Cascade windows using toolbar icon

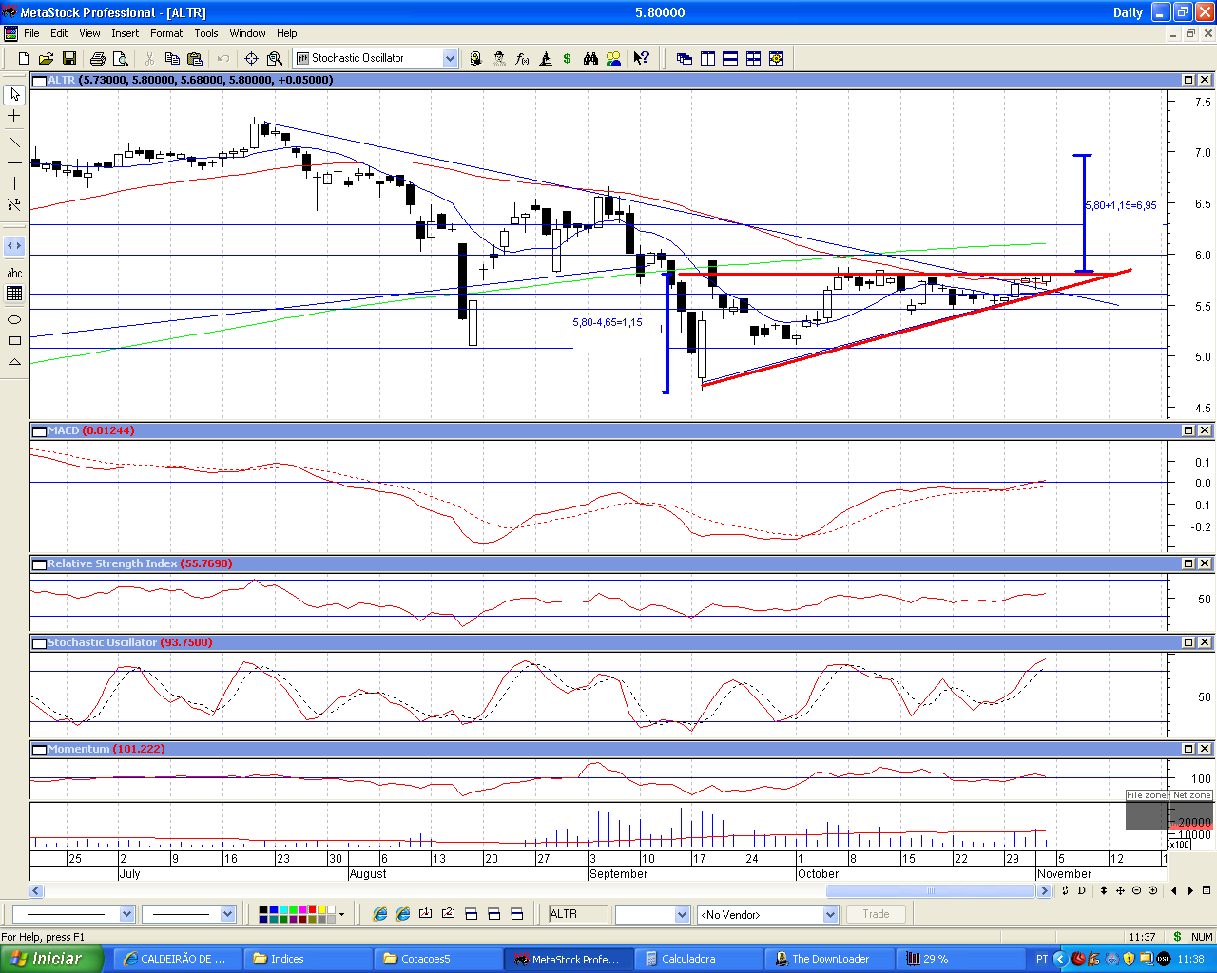pyautogui.click(x=685, y=58)
